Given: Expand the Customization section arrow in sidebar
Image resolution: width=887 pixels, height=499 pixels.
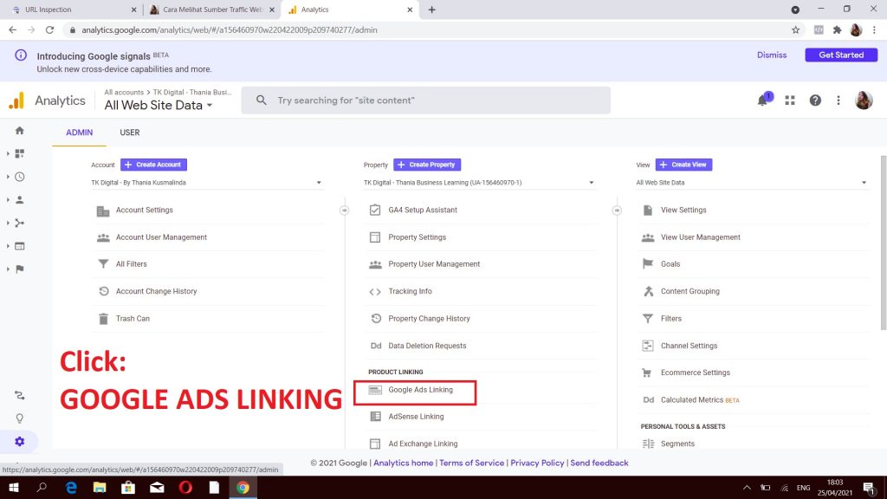Looking at the screenshot, I should click(x=8, y=154).
